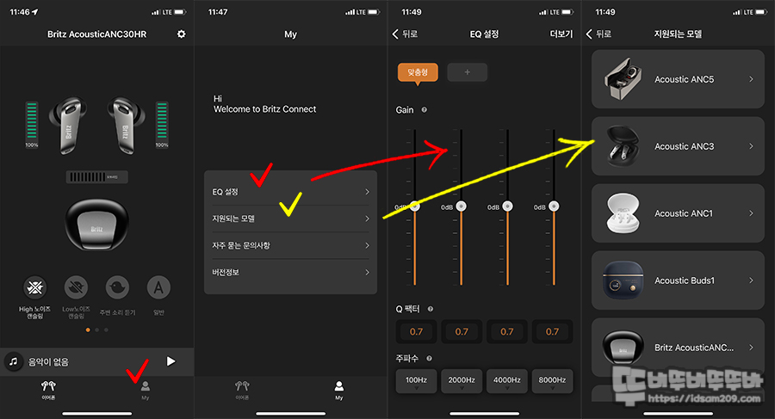
Task: Expand chevron on Acoustic ANC5 card
Action: (x=751, y=79)
